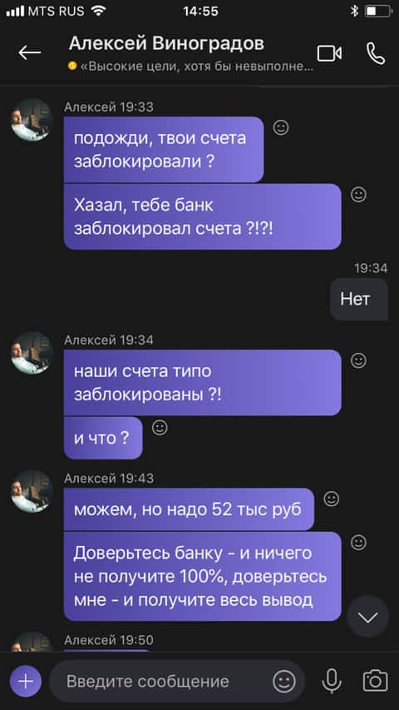The image size is (399, 710).
Task: Start a video call with Алексей Виноградов
Action: click(x=329, y=53)
